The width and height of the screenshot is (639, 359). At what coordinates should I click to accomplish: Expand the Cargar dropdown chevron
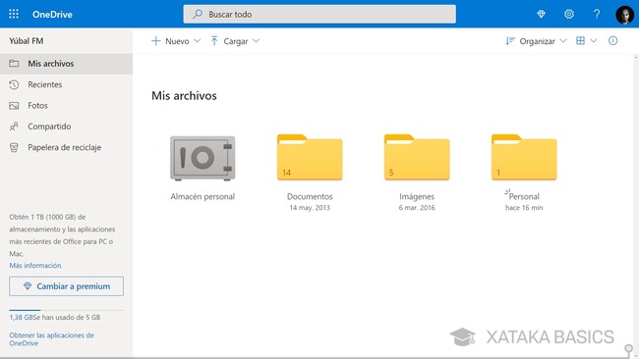tap(256, 41)
